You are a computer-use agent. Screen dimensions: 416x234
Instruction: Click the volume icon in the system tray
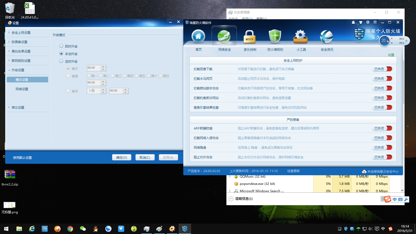coord(370,229)
